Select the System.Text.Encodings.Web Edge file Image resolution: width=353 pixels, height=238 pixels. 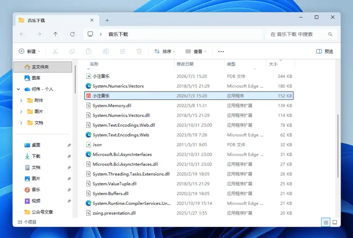(x=189, y=135)
